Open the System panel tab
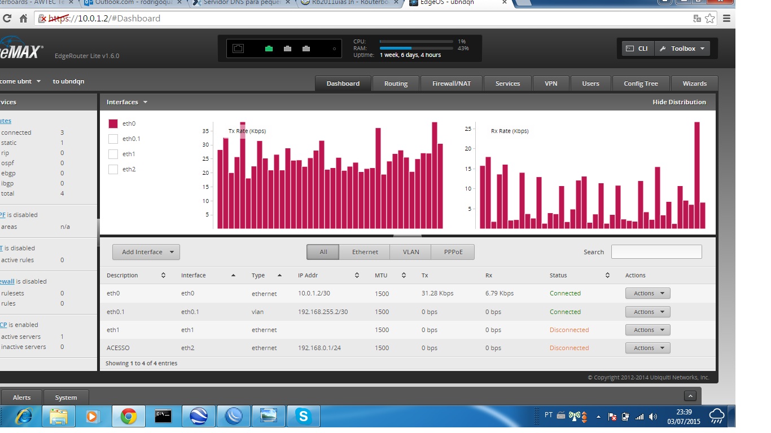The image size is (771, 433). pyautogui.click(x=66, y=397)
